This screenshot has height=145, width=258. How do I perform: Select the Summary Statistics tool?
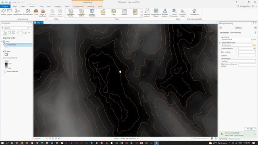[x=92, y=13]
